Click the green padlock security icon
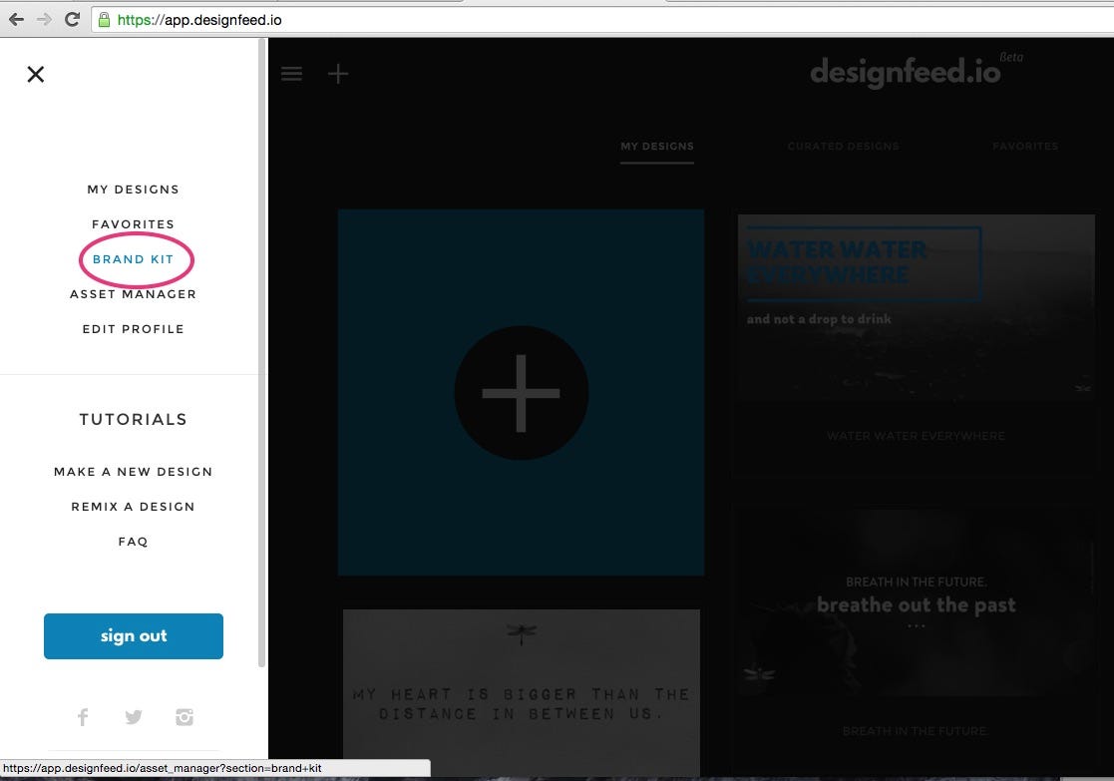The image size is (1114, 781). tap(105, 20)
